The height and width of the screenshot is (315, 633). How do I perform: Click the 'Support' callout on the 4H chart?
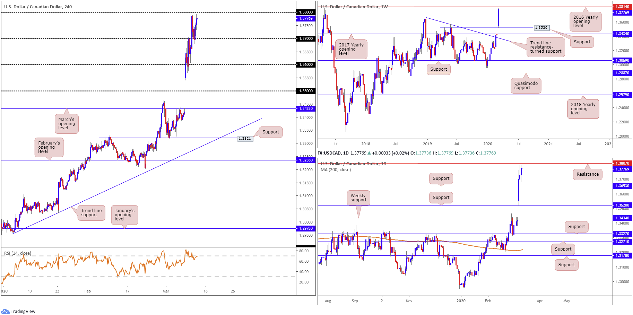pyautogui.click(x=271, y=132)
